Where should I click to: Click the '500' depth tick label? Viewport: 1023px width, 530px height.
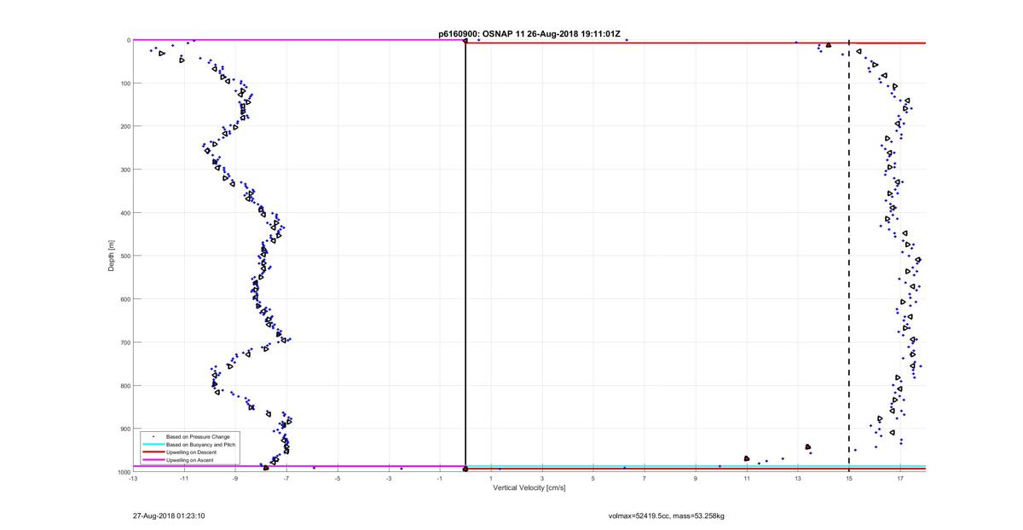124,256
